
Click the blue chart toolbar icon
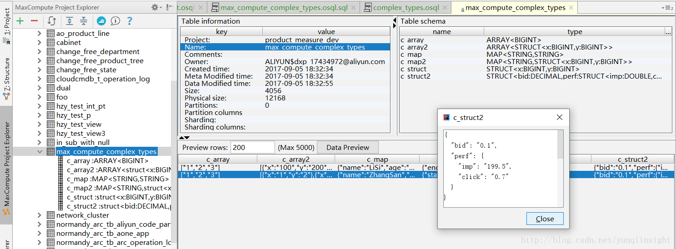coord(101,21)
